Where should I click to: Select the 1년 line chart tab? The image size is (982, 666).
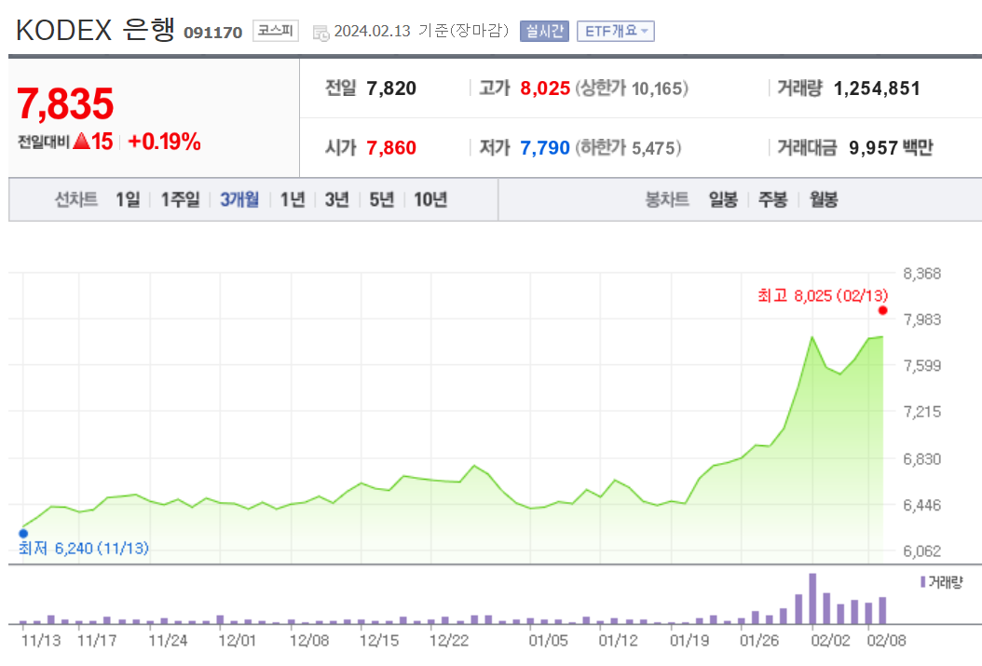(x=293, y=199)
